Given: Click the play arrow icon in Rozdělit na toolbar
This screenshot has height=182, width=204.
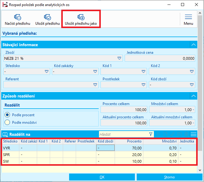Looking at the screenshot, I should tap(159, 134).
